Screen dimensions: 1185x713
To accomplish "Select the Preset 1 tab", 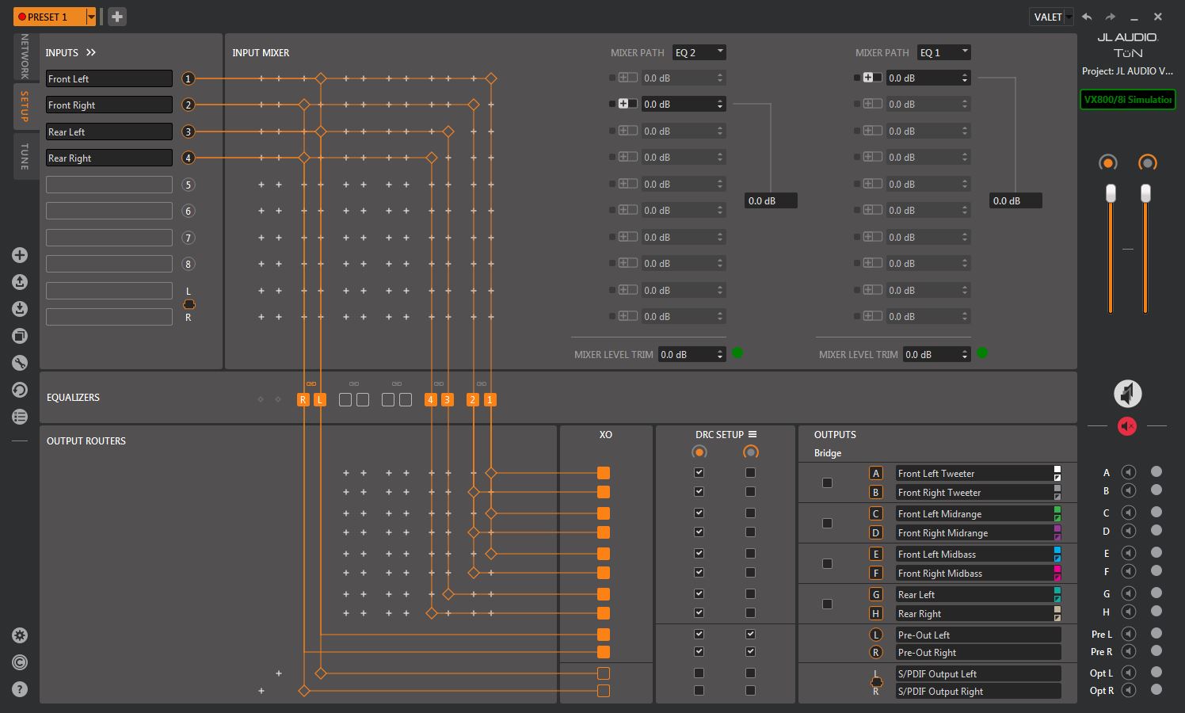I will point(49,17).
